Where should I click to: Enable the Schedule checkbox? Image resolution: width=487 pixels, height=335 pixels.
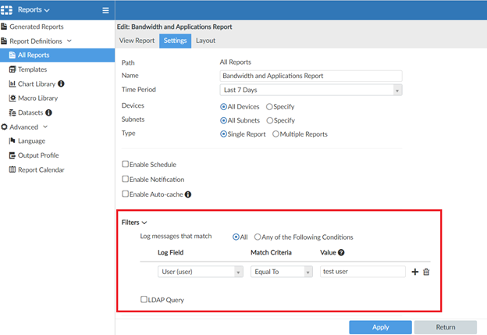coord(126,165)
